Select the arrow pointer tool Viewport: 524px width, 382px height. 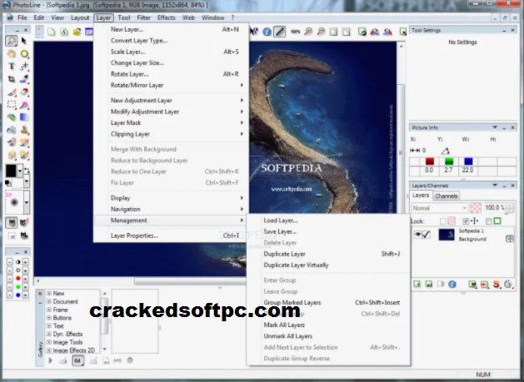click(24, 41)
